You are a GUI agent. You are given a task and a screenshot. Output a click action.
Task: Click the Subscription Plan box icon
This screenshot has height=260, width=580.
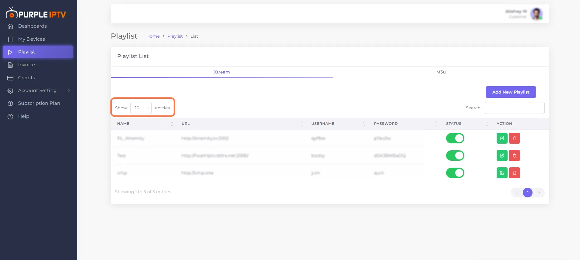pyautogui.click(x=10, y=103)
